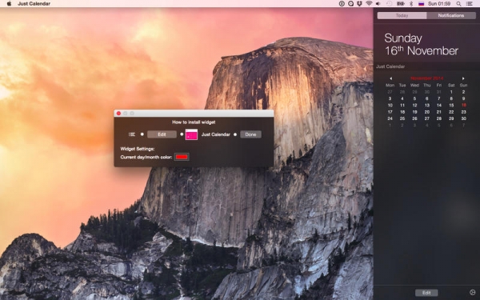Open Notification Center settings gear icon
The width and height of the screenshot is (480, 300).
472,292
